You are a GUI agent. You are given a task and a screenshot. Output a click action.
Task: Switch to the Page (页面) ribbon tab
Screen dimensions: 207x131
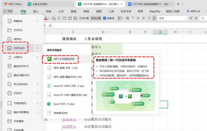point(49,11)
